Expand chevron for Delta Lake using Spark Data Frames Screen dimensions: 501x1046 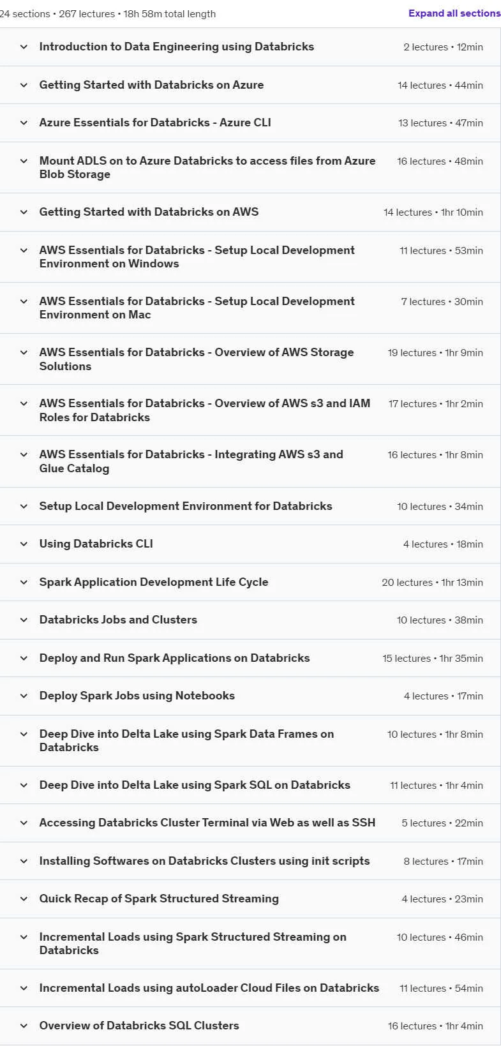(x=24, y=734)
